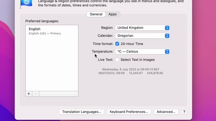Click the 'Live Text:' label
Viewport: 216px width, 121px height.
pos(106,60)
